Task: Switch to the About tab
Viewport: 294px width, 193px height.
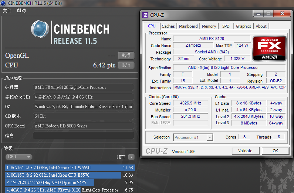Action: click(261, 26)
